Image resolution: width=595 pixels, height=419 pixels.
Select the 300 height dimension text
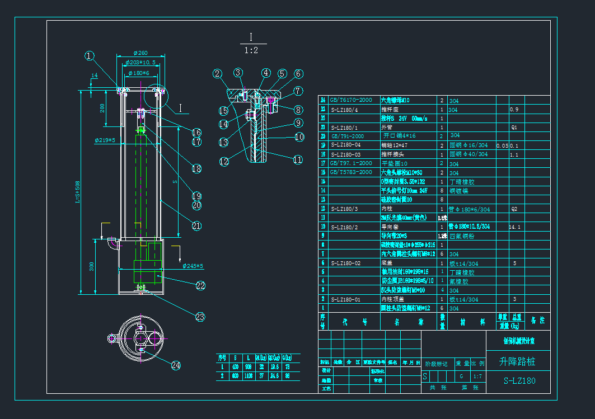[x=91, y=266]
